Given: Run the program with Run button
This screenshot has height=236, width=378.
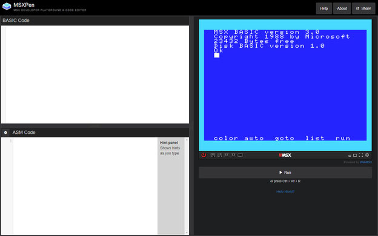Looking at the screenshot, I should point(285,172).
